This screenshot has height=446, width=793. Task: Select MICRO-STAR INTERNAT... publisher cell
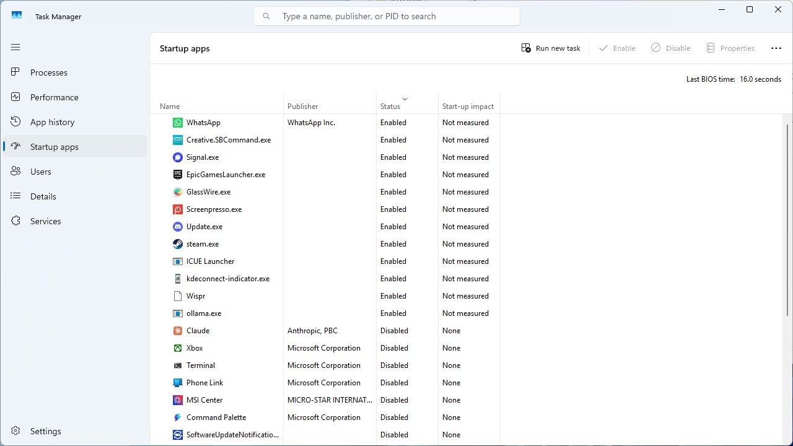(330, 400)
